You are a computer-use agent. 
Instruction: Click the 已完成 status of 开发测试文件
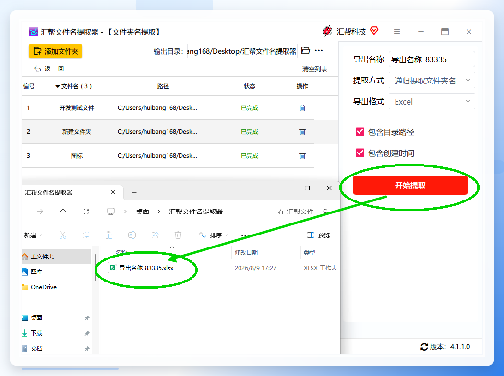250,108
